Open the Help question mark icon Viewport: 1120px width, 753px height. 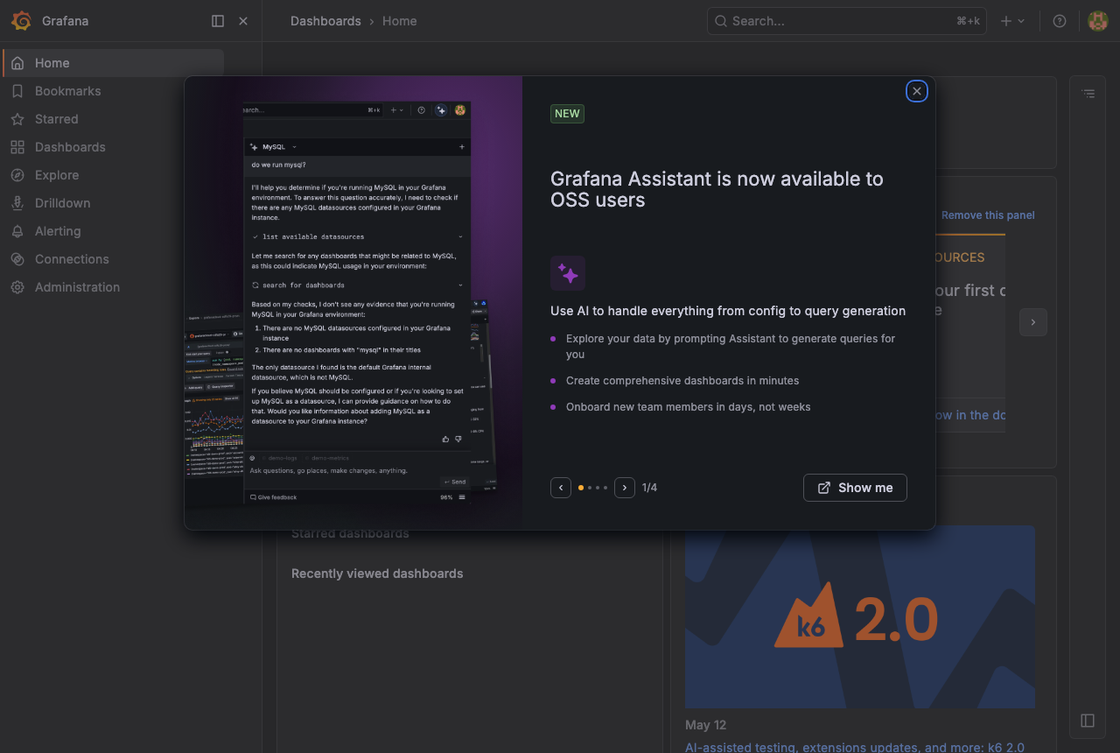[x=1060, y=21]
